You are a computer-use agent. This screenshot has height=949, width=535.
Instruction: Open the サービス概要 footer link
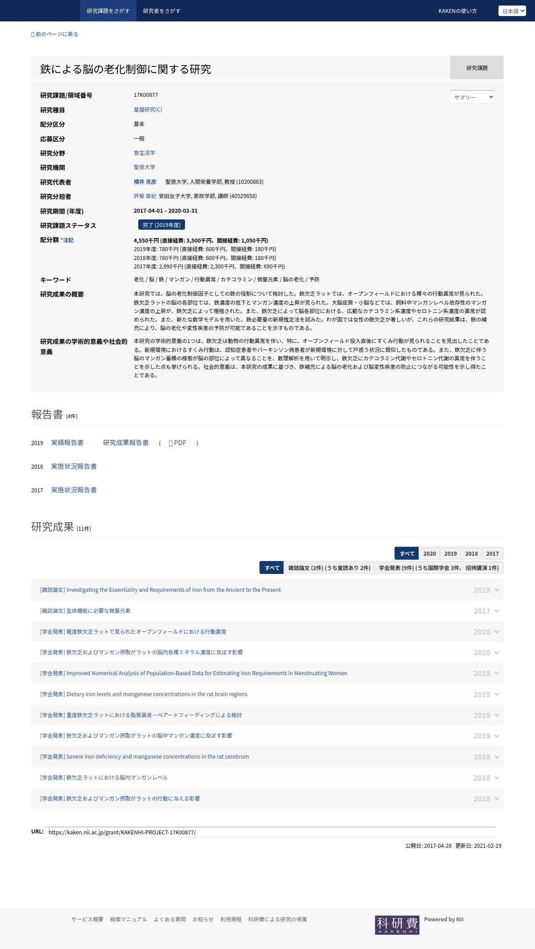tap(87, 920)
